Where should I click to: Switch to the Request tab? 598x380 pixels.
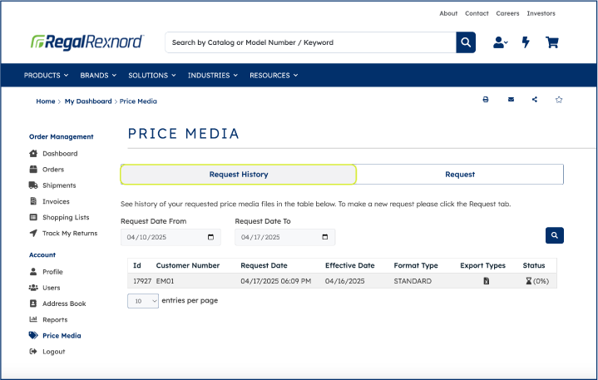pos(460,175)
